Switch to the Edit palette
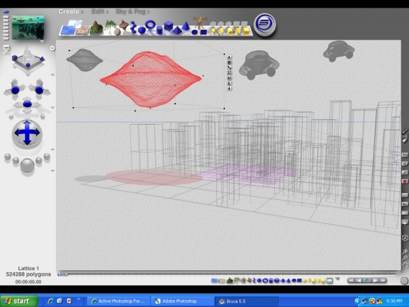 point(98,12)
